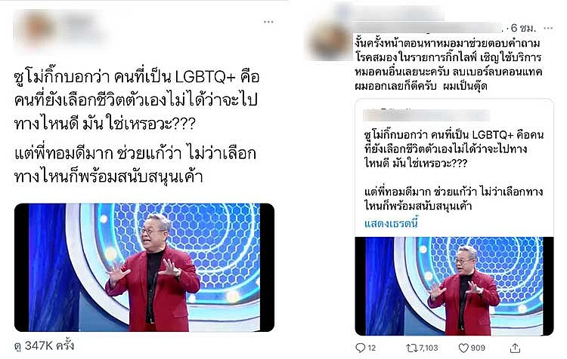Click the reply bubble icon with 12 replies
This screenshot has height=359, width=567.
pos(360,348)
